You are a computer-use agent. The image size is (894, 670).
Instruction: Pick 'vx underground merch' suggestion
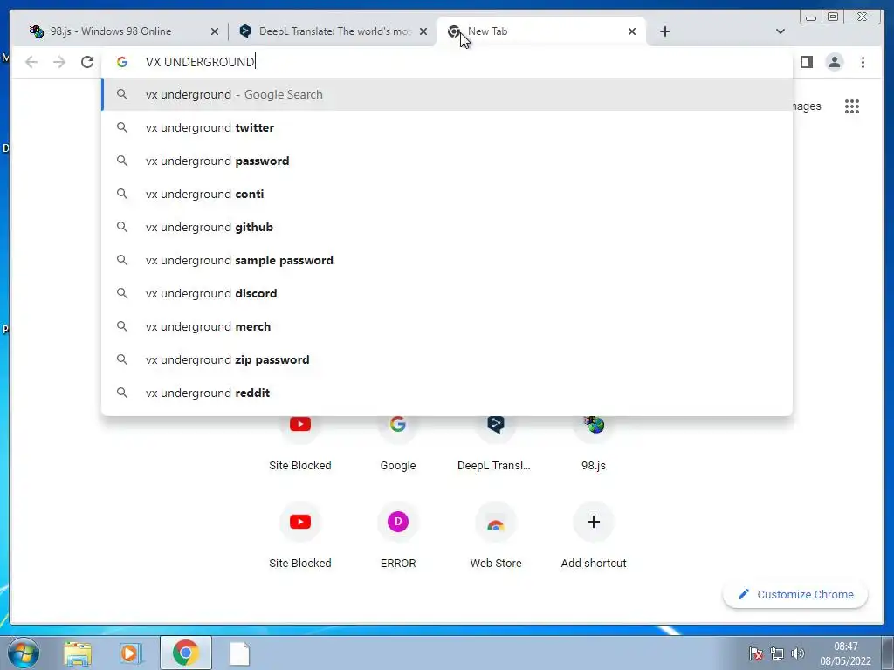pyautogui.click(x=447, y=326)
